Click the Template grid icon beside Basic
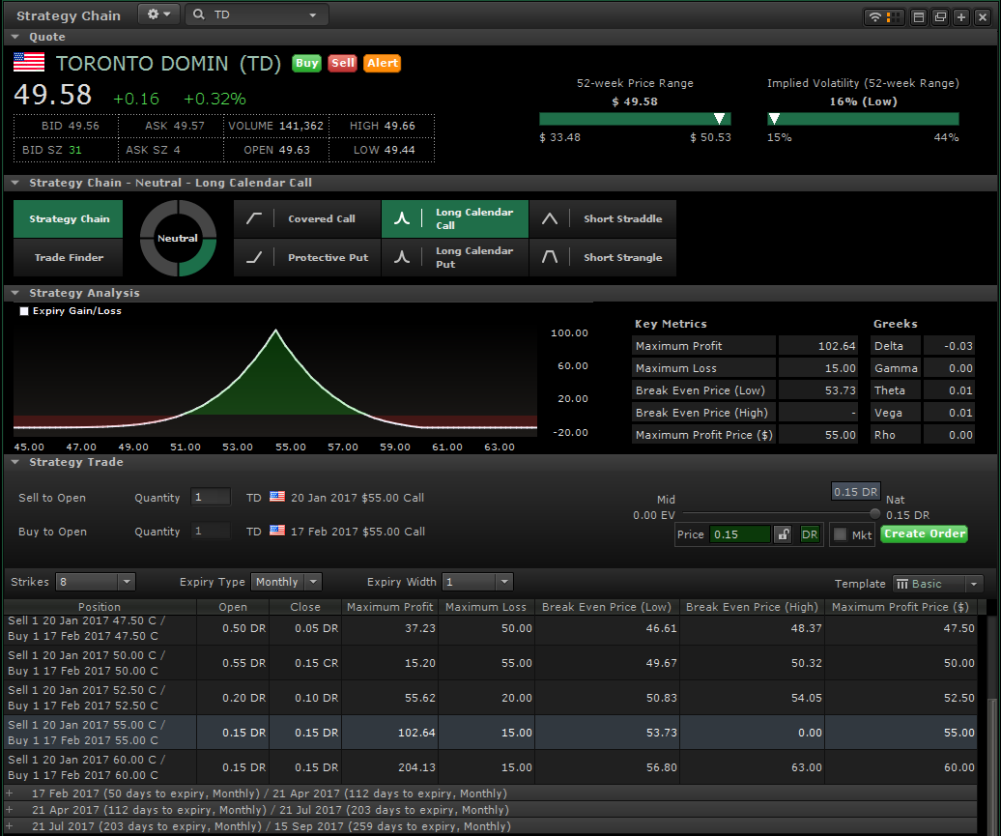Screen dimensions: 1001x836 point(902,584)
